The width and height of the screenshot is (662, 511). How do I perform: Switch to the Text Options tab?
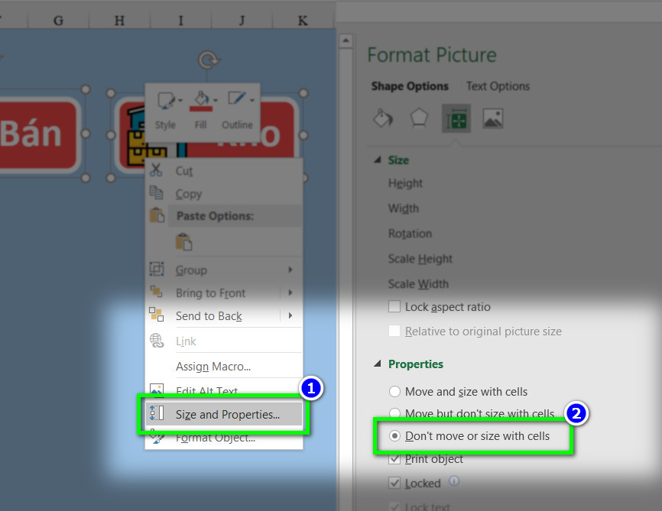498,86
